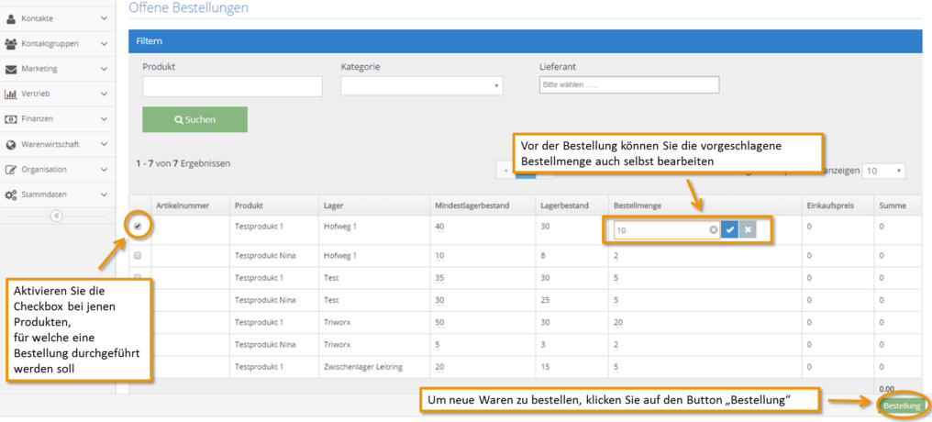Click the Marketing envelope icon
The width and height of the screenshot is (932, 422).
[11, 69]
